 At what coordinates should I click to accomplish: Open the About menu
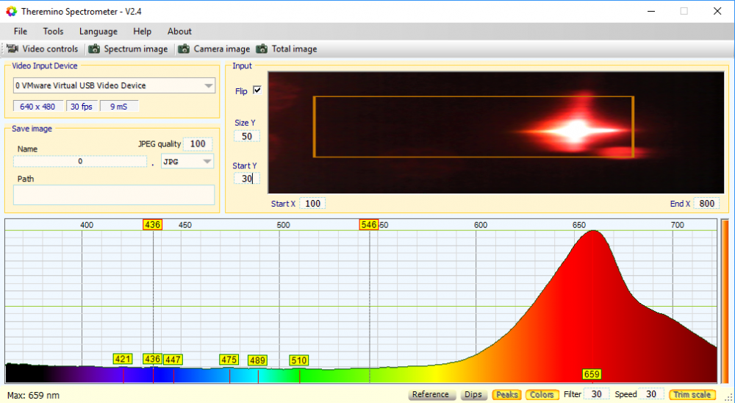pos(179,32)
